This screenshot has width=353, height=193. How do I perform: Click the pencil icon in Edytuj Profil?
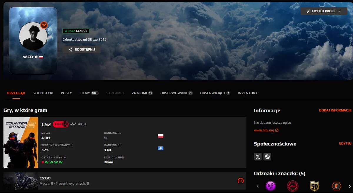pyautogui.click(x=309, y=11)
